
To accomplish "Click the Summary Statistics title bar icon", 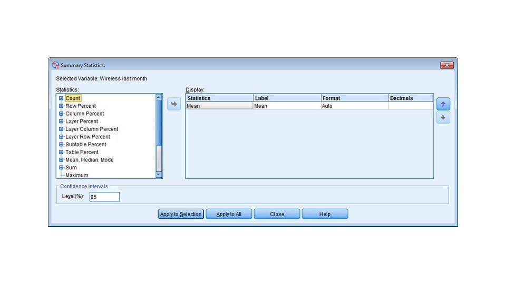I will point(55,65).
